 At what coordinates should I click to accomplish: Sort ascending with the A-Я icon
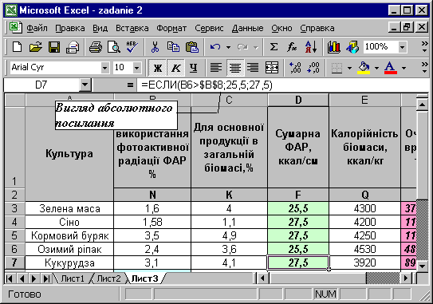coord(311,47)
